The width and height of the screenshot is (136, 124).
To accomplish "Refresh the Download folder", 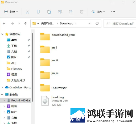I will click(x=97, y=23).
